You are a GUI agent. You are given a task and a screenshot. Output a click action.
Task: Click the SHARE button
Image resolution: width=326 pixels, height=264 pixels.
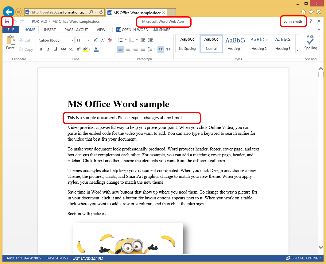162,30
